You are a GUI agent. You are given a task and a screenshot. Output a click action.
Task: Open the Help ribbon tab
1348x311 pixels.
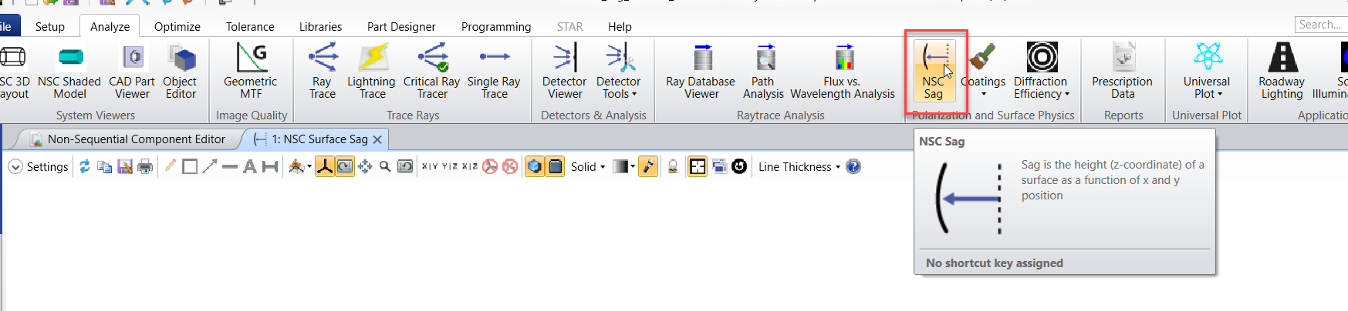[x=620, y=26]
